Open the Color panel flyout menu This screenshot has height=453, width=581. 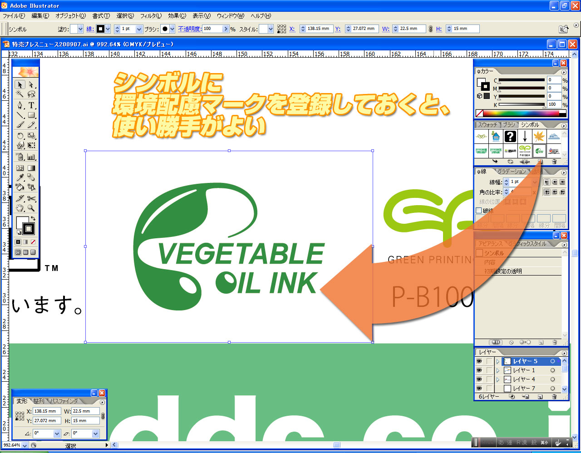[564, 72]
